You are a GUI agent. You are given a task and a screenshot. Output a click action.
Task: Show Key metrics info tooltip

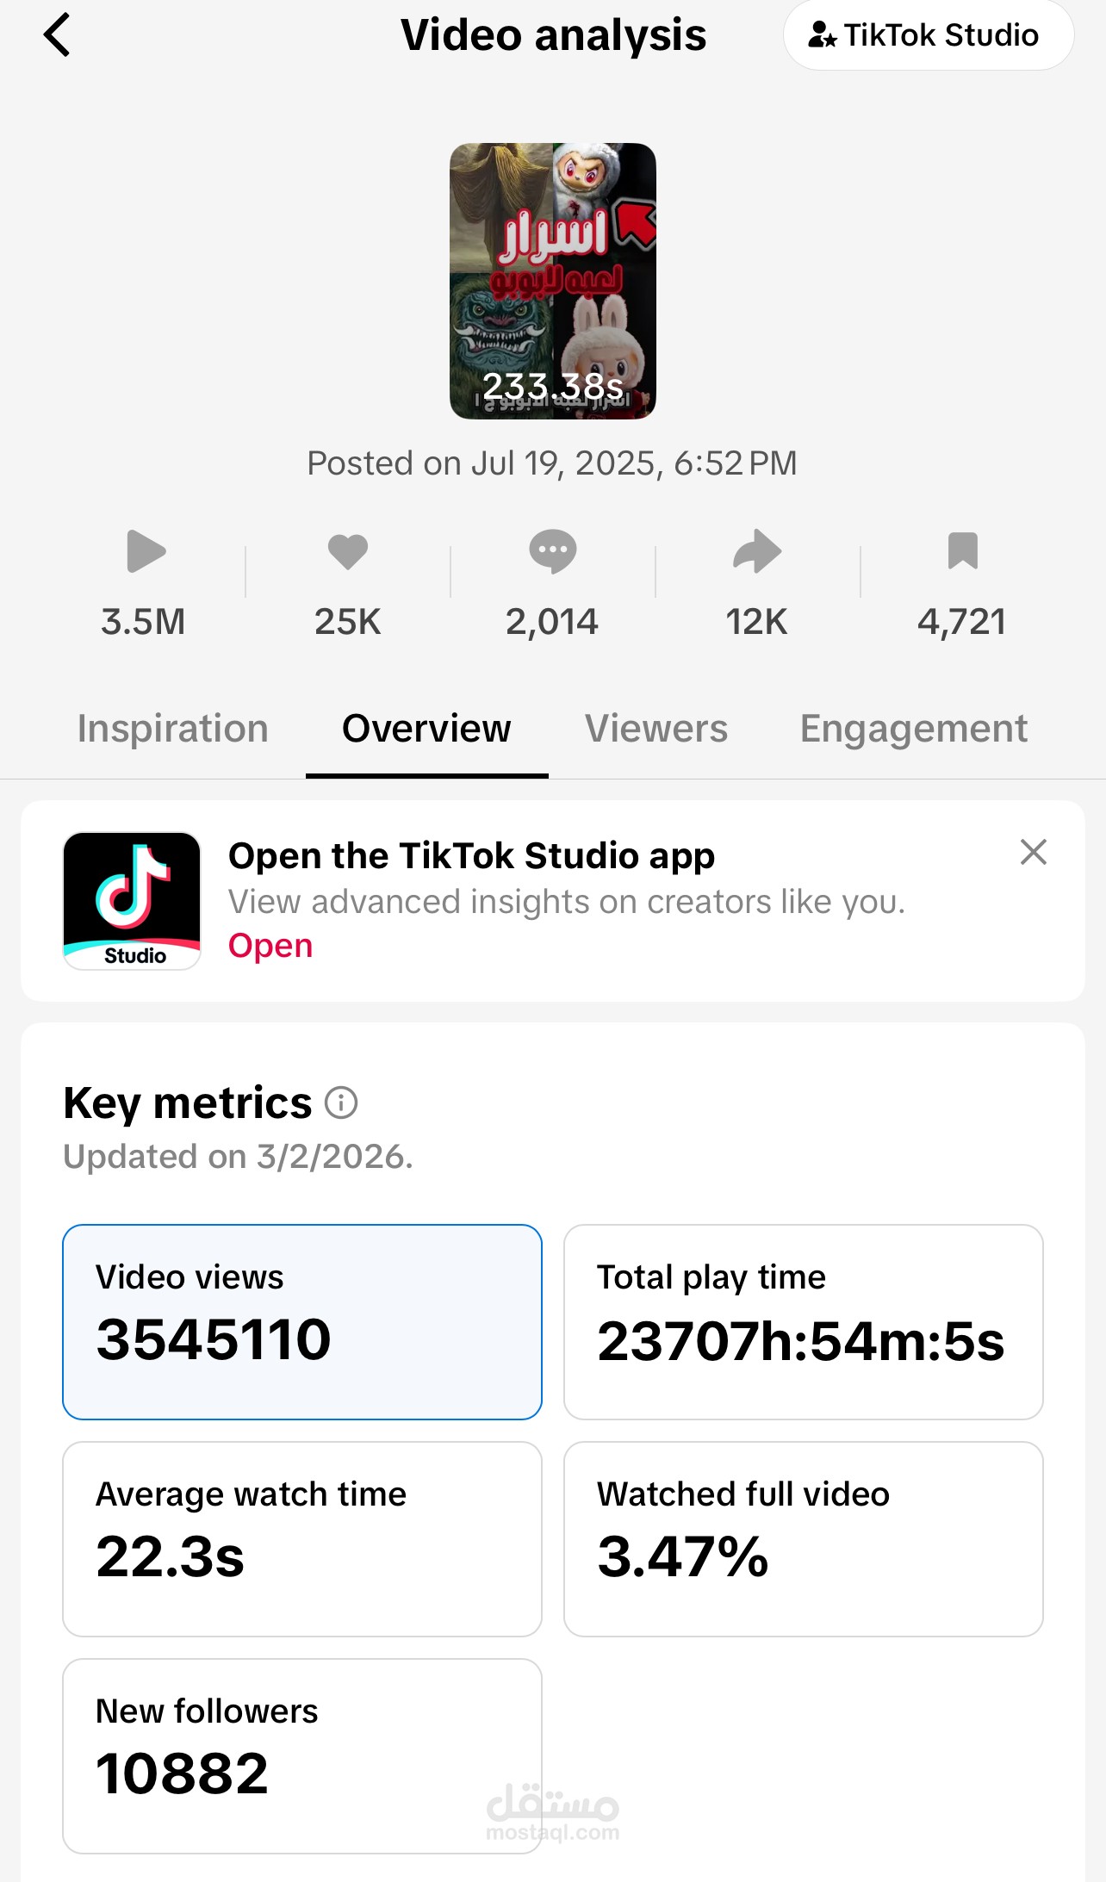point(341,1102)
